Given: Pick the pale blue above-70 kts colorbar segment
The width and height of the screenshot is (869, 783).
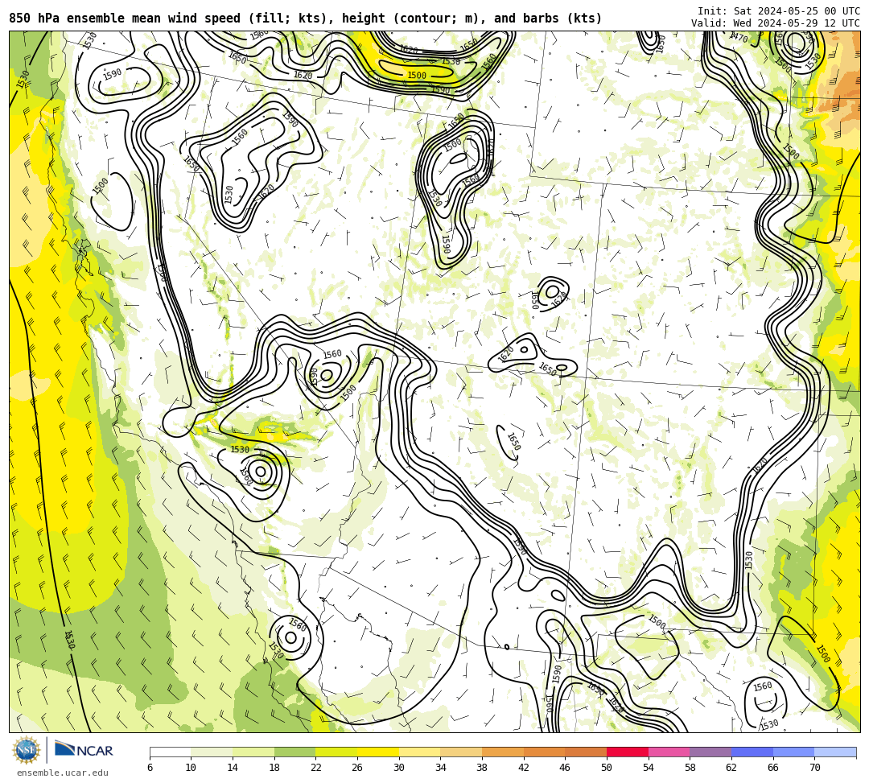Looking at the screenshot, I should [x=835, y=752].
